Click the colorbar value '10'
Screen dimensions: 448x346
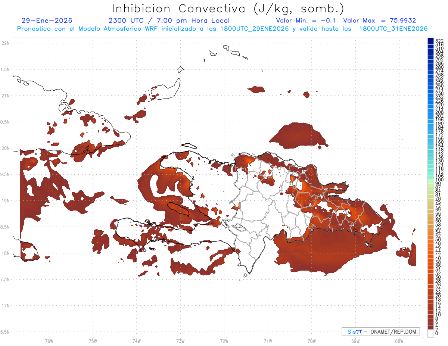pos(438,315)
